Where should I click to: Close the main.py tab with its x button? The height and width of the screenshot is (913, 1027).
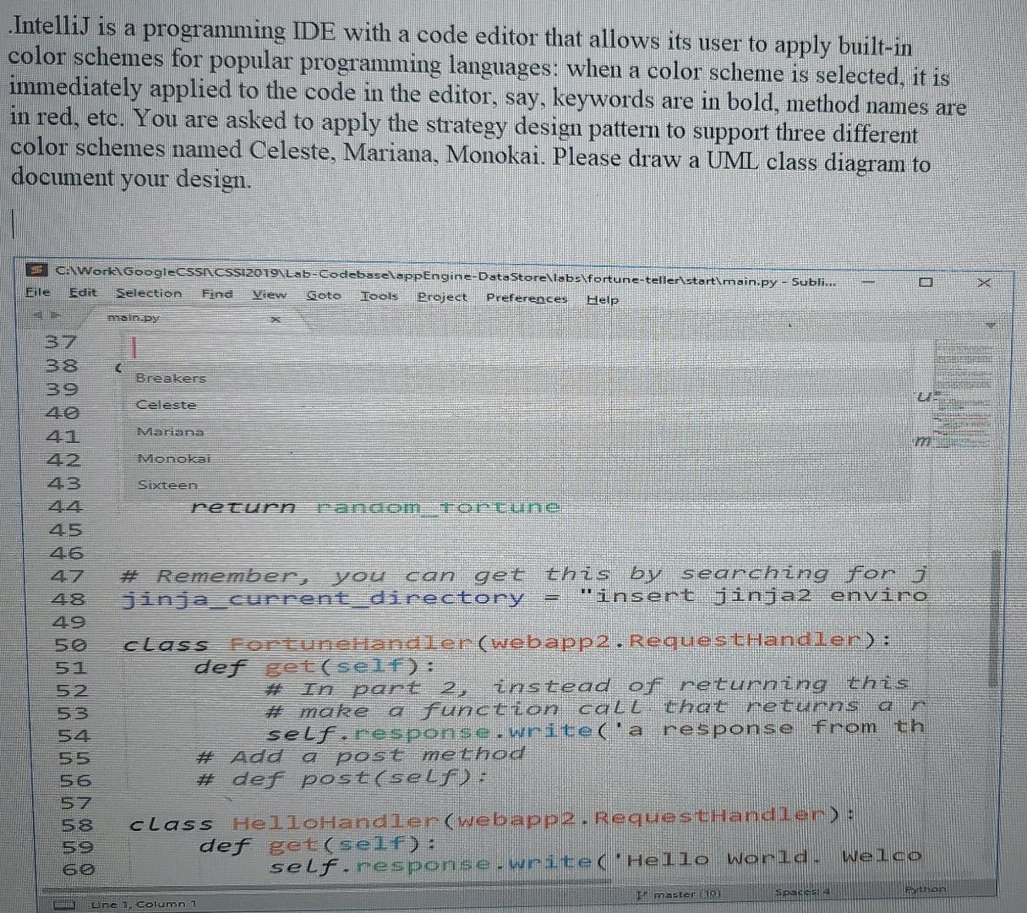coord(276,320)
